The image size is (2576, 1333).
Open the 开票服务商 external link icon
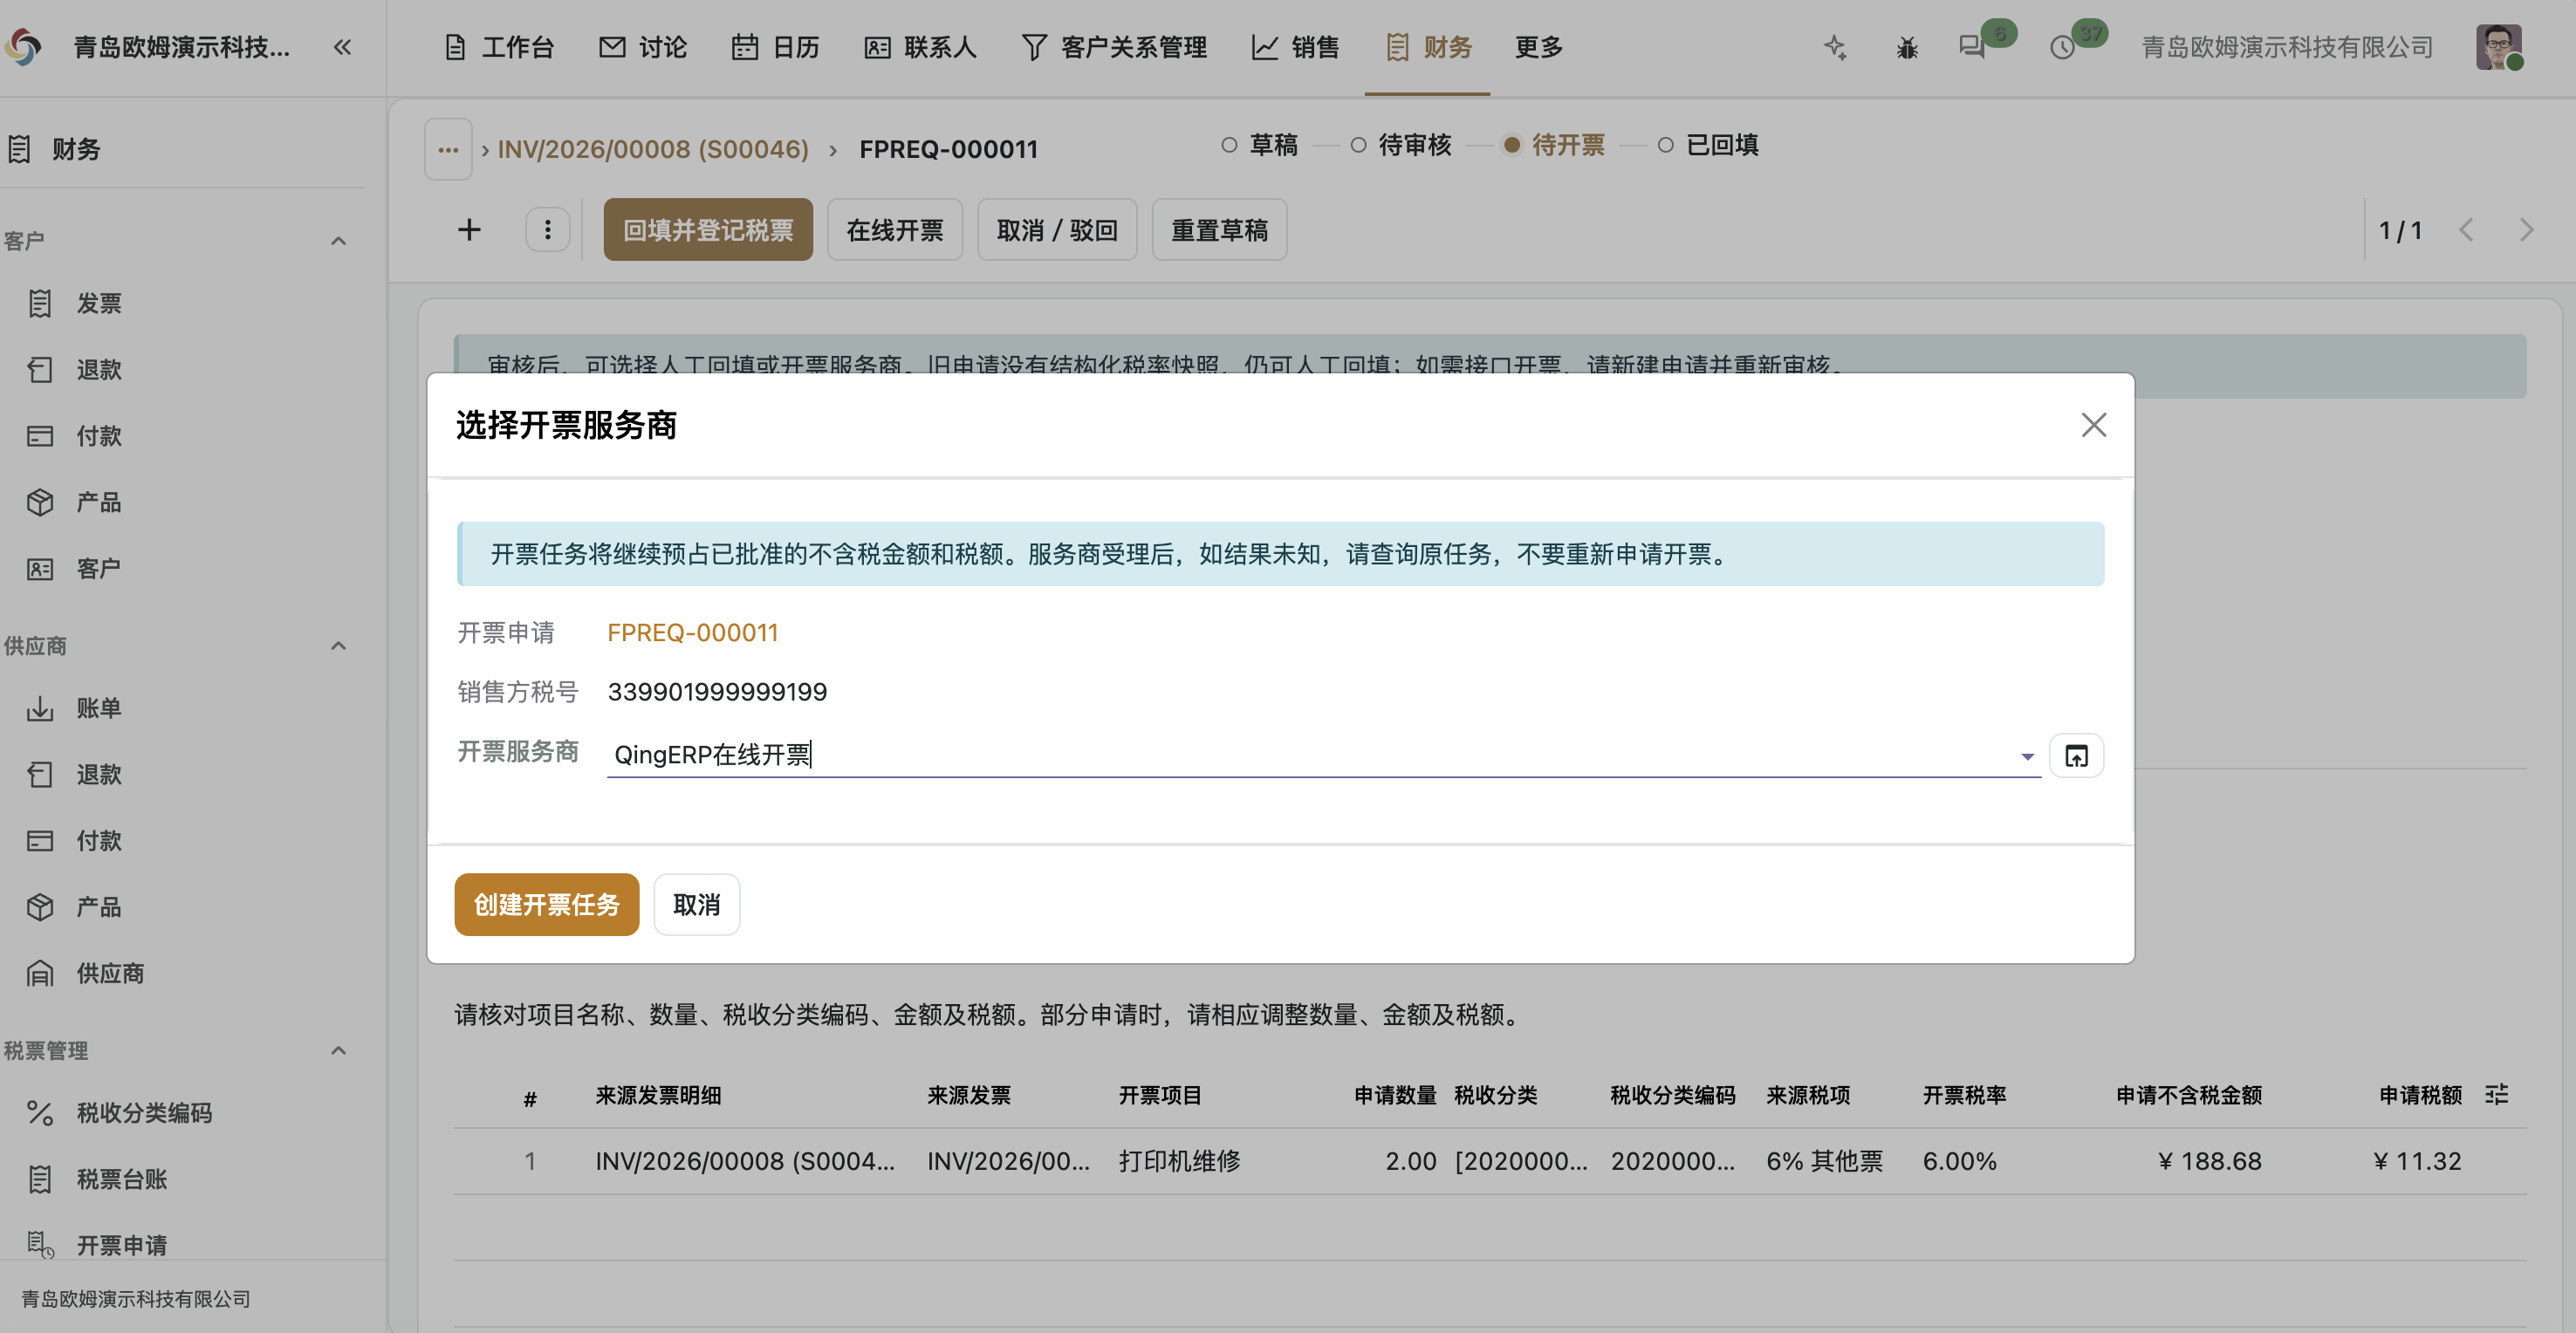(x=2076, y=755)
